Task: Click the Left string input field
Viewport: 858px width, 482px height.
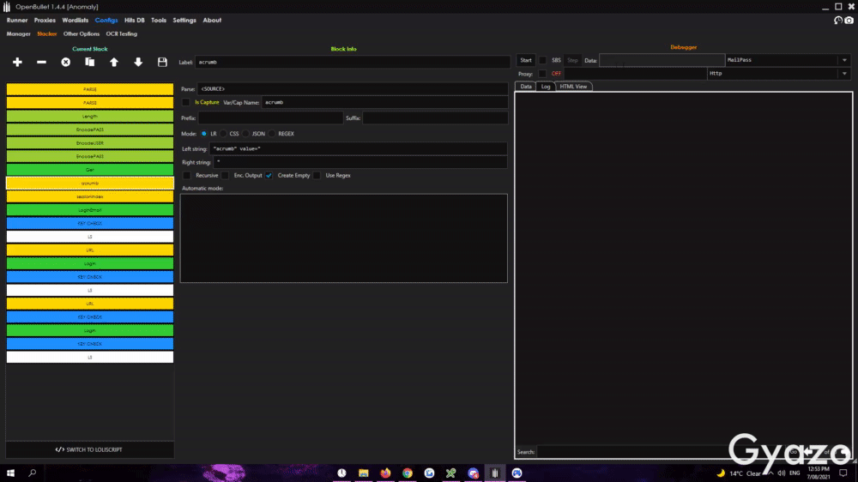Action: click(x=359, y=149)
